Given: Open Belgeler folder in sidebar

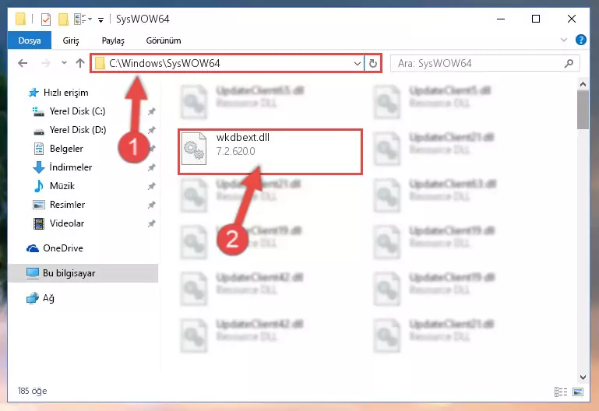Looking at the screenshot, I should [66, 149].
